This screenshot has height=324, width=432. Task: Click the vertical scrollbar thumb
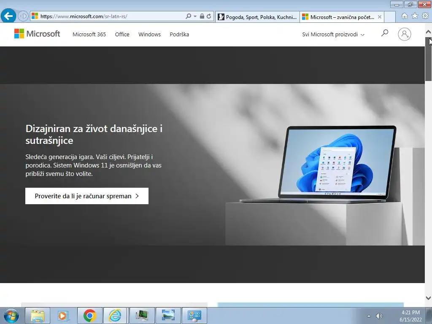(428, 59)
